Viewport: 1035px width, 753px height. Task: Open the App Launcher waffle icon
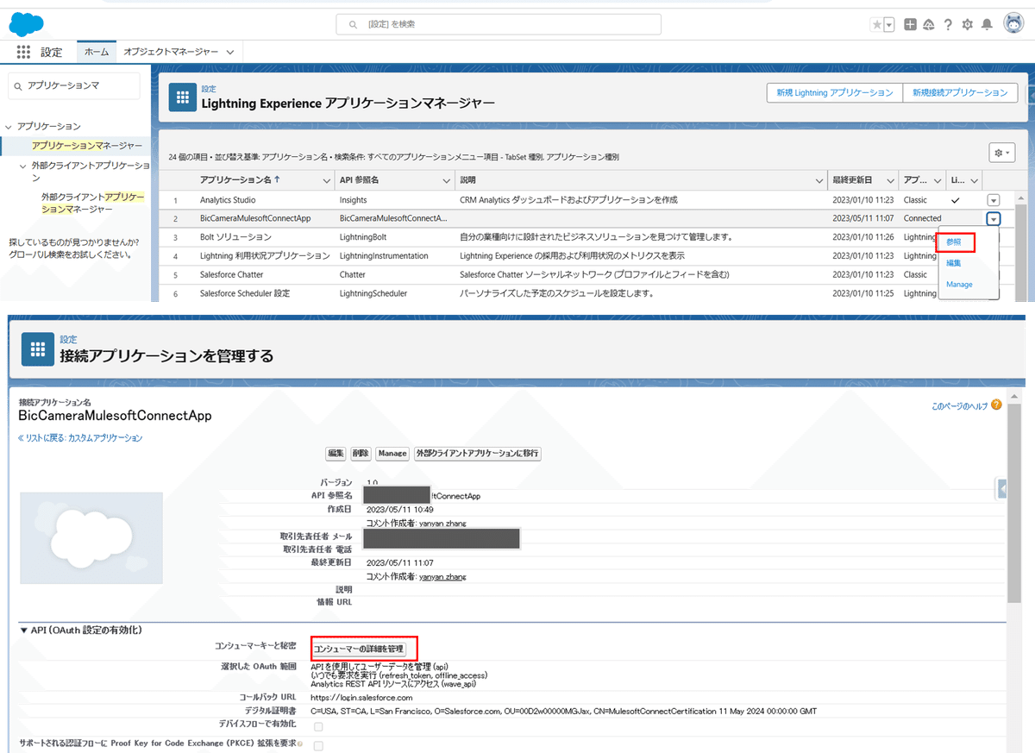click(23, 52)
